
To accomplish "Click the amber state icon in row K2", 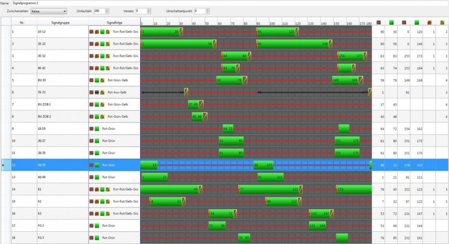I will point(108,202).
